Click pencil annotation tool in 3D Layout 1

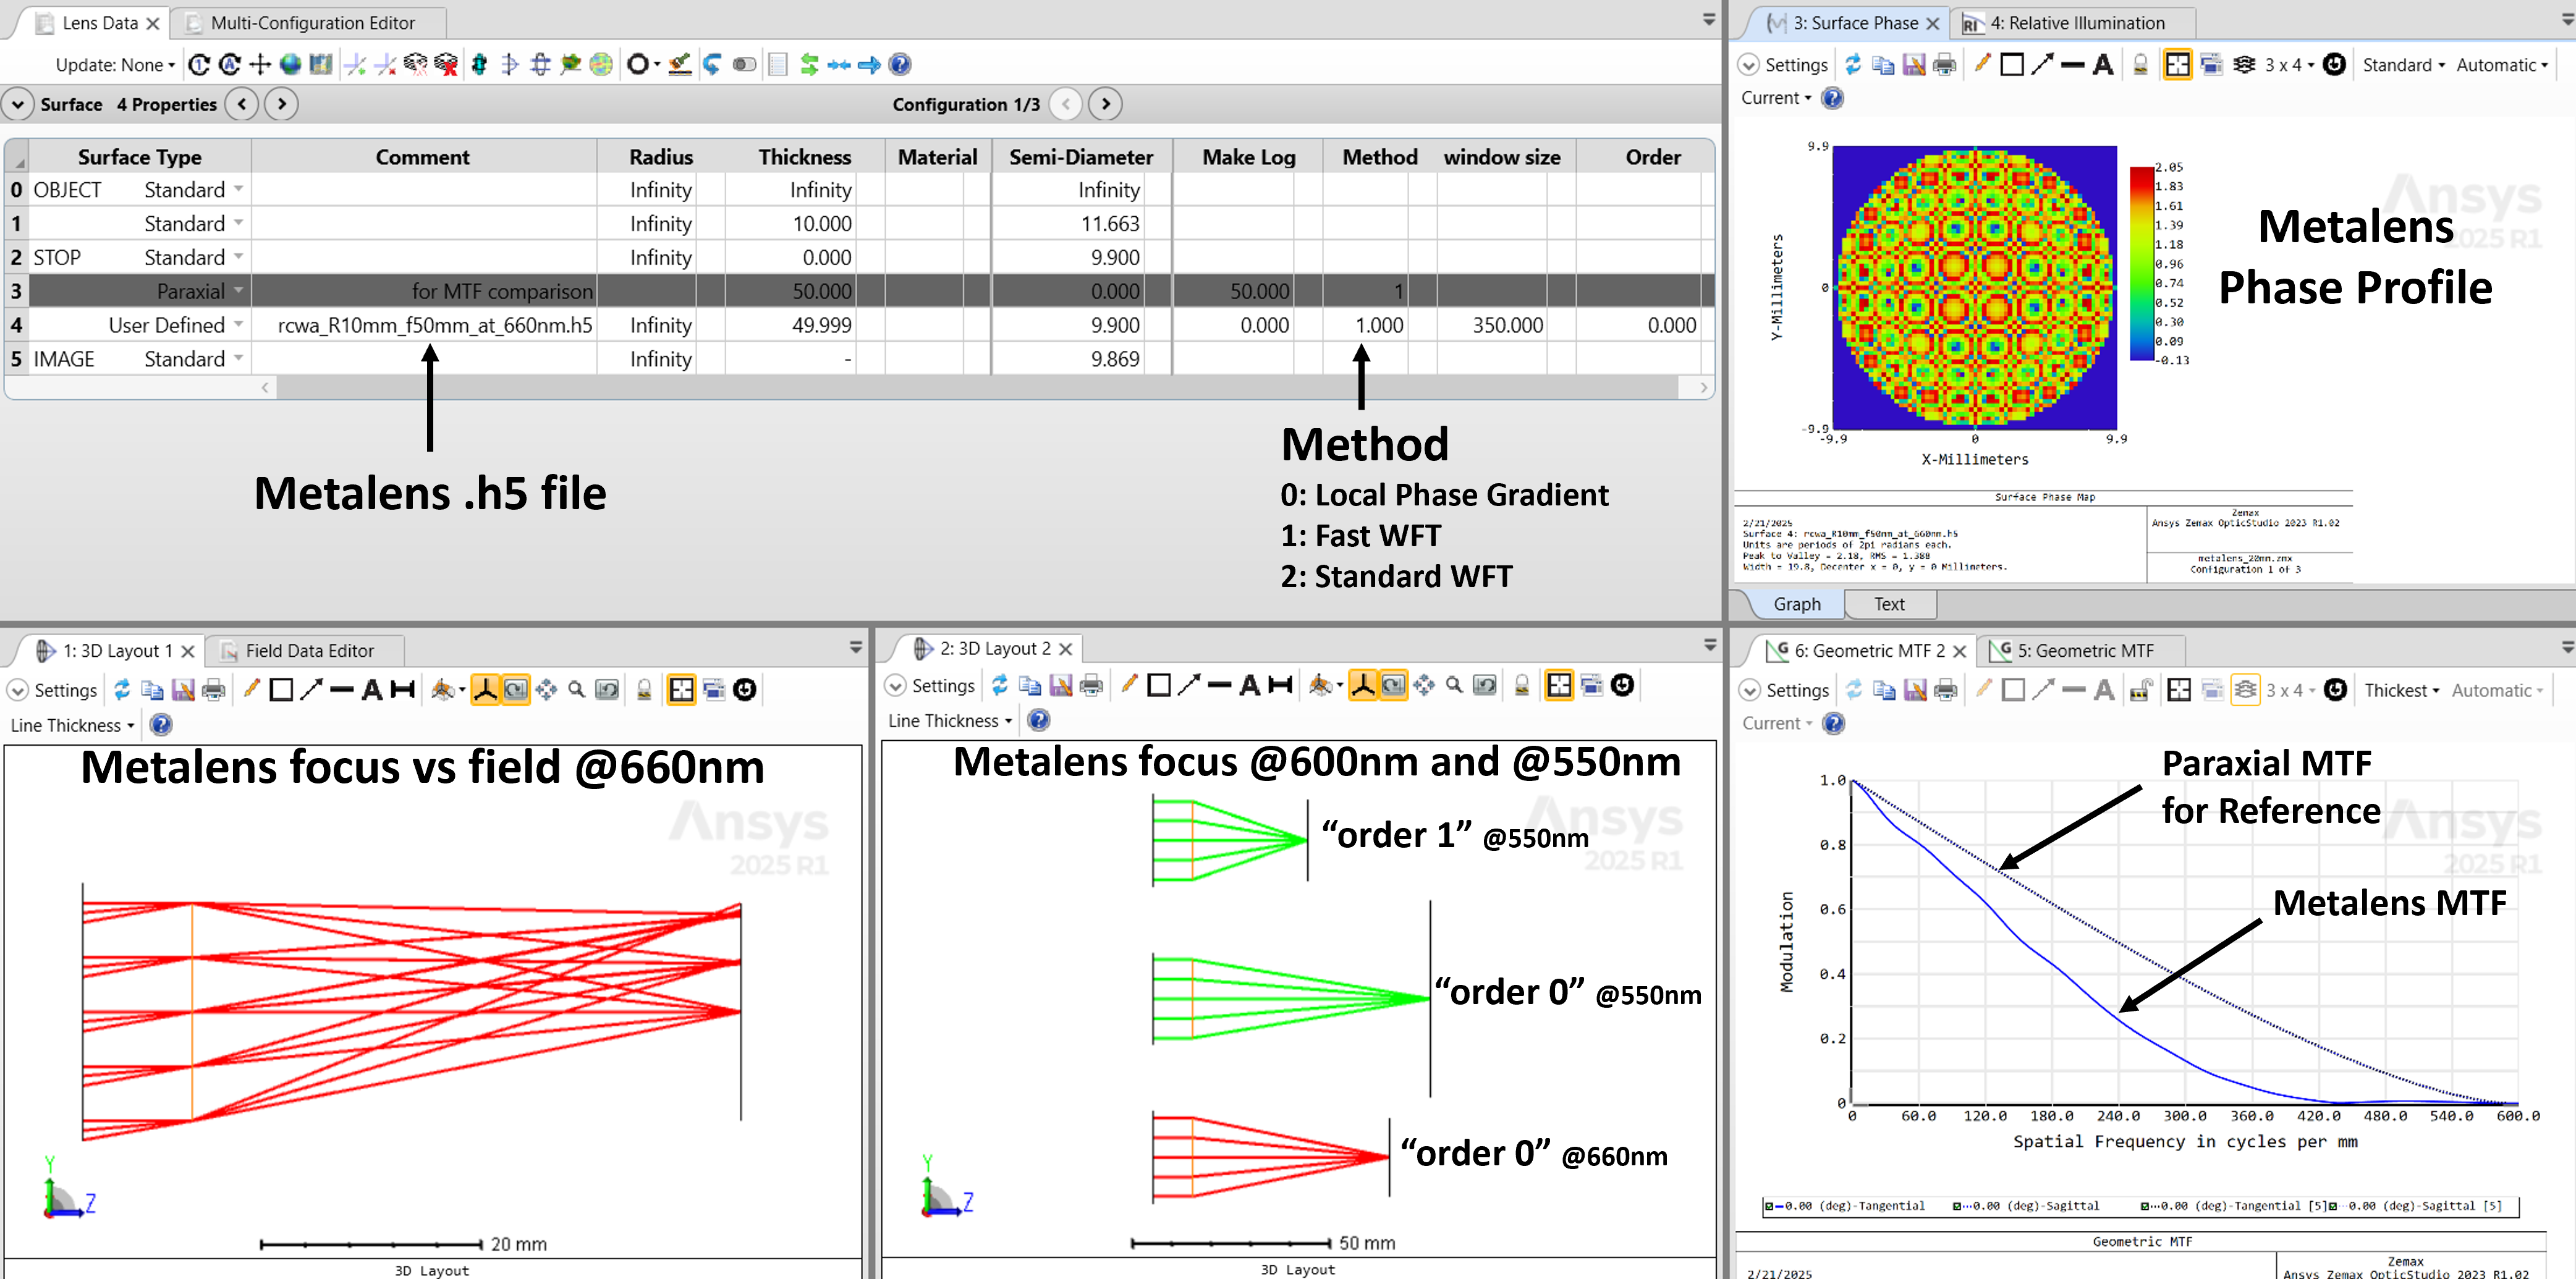pos(251,690)
